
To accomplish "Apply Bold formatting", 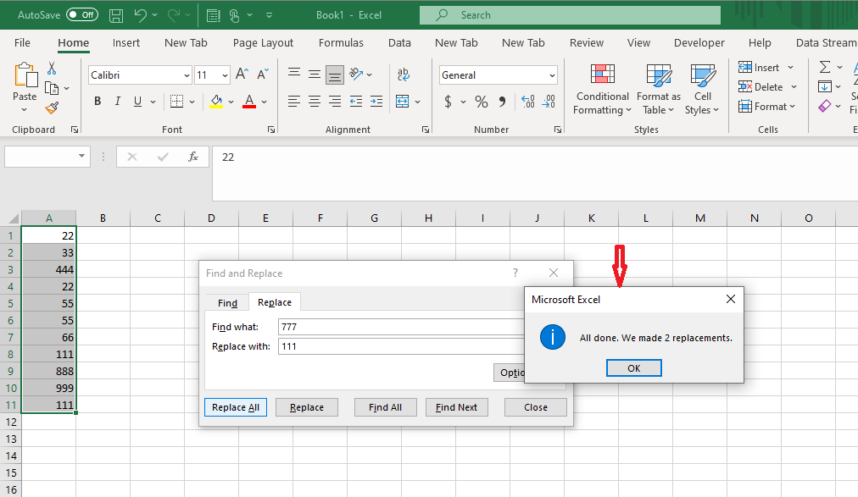I will tap(97, 101).
